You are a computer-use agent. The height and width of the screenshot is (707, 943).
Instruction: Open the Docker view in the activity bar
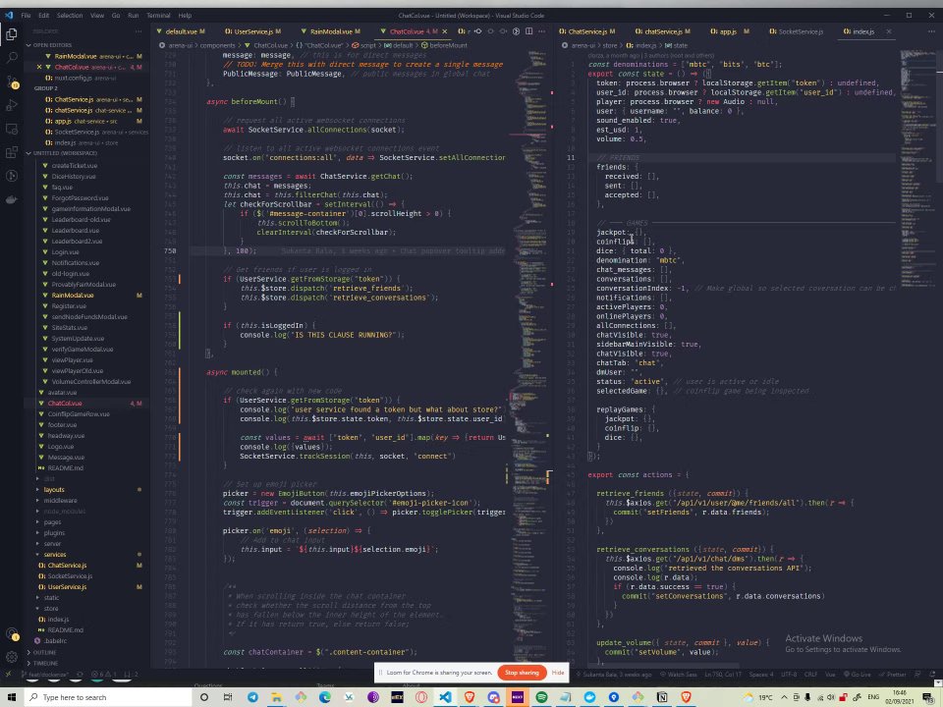click(12, 199)
